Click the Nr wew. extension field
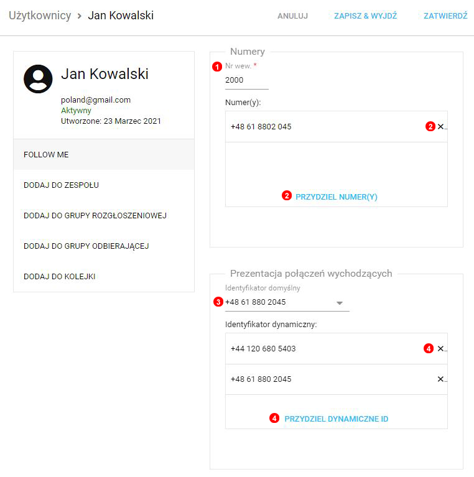Viewport: 474px width, 477px height. (246, 80)
